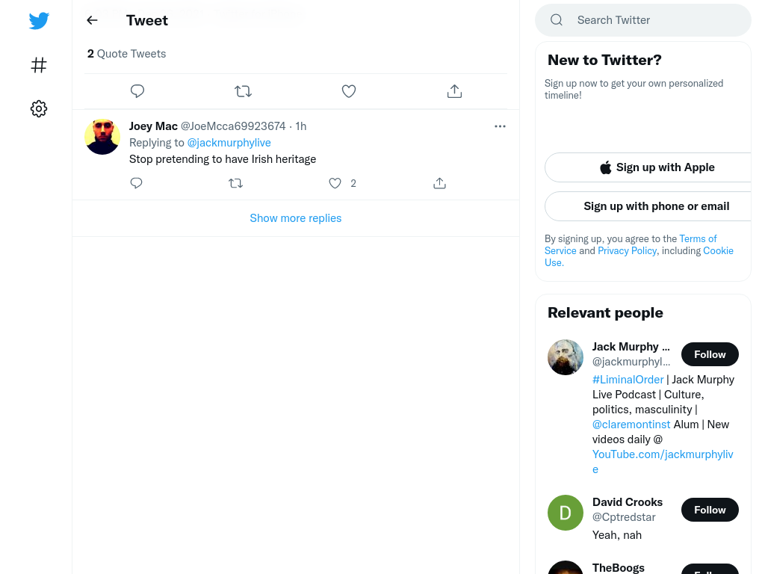Open Explore via the hashtag icon

[x=39, y=65]
